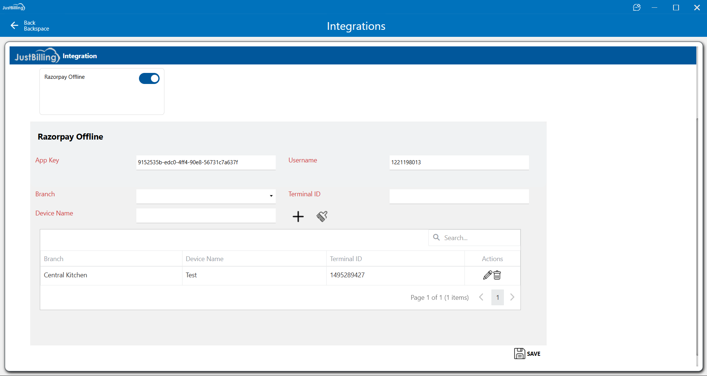
Task: Click the vertical scrollbar on right
Action: [697, 236]
